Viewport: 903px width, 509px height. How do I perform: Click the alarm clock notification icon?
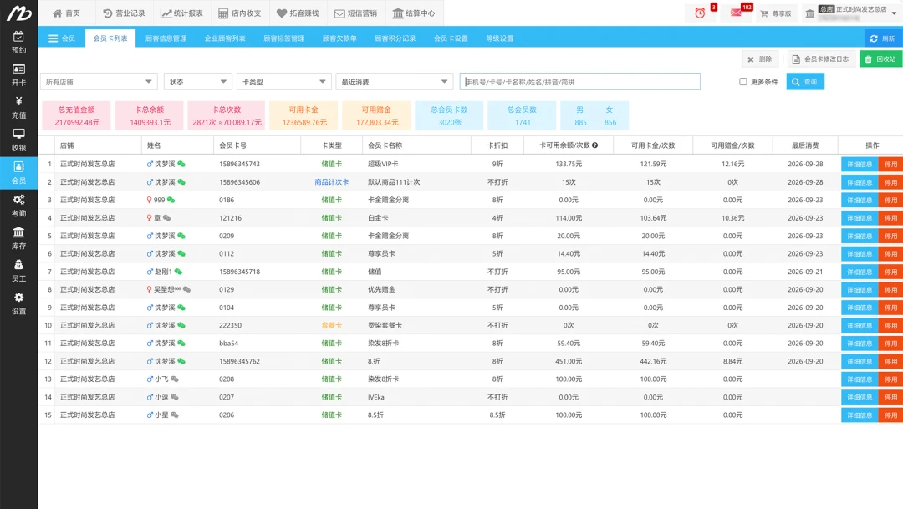tap(700, 13)
